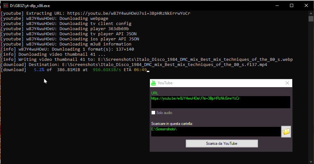Maximize the yt-dlp console window
The height and width of the screenshot is (164, 314).
click(292, 6)
